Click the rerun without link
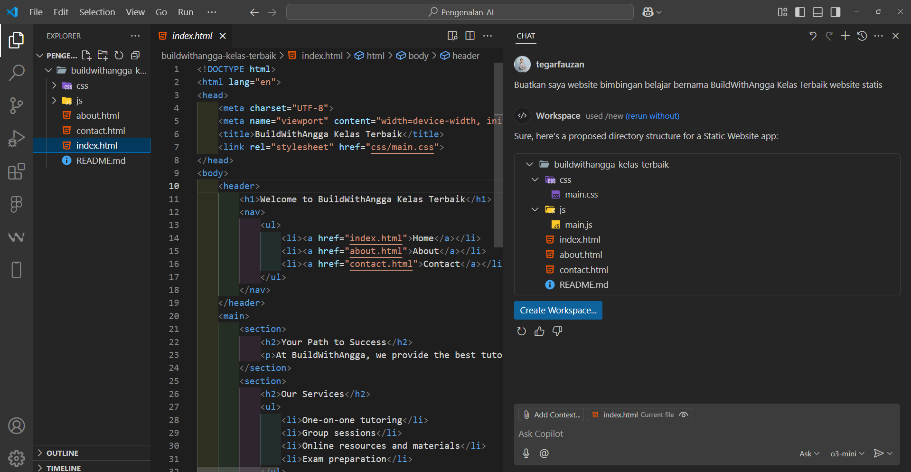911x472 pixels. (652, 116)
